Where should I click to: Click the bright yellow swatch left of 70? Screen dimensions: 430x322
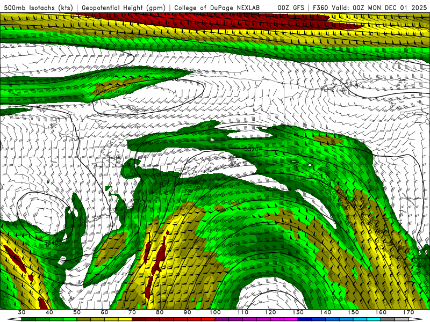pos(125,319)
